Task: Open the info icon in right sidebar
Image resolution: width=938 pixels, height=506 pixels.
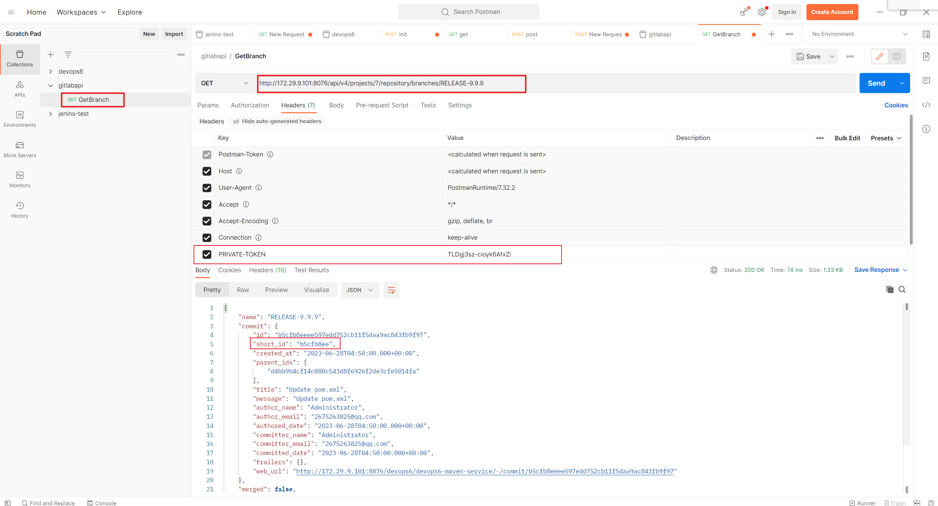Action: click(x=926, y=129)
